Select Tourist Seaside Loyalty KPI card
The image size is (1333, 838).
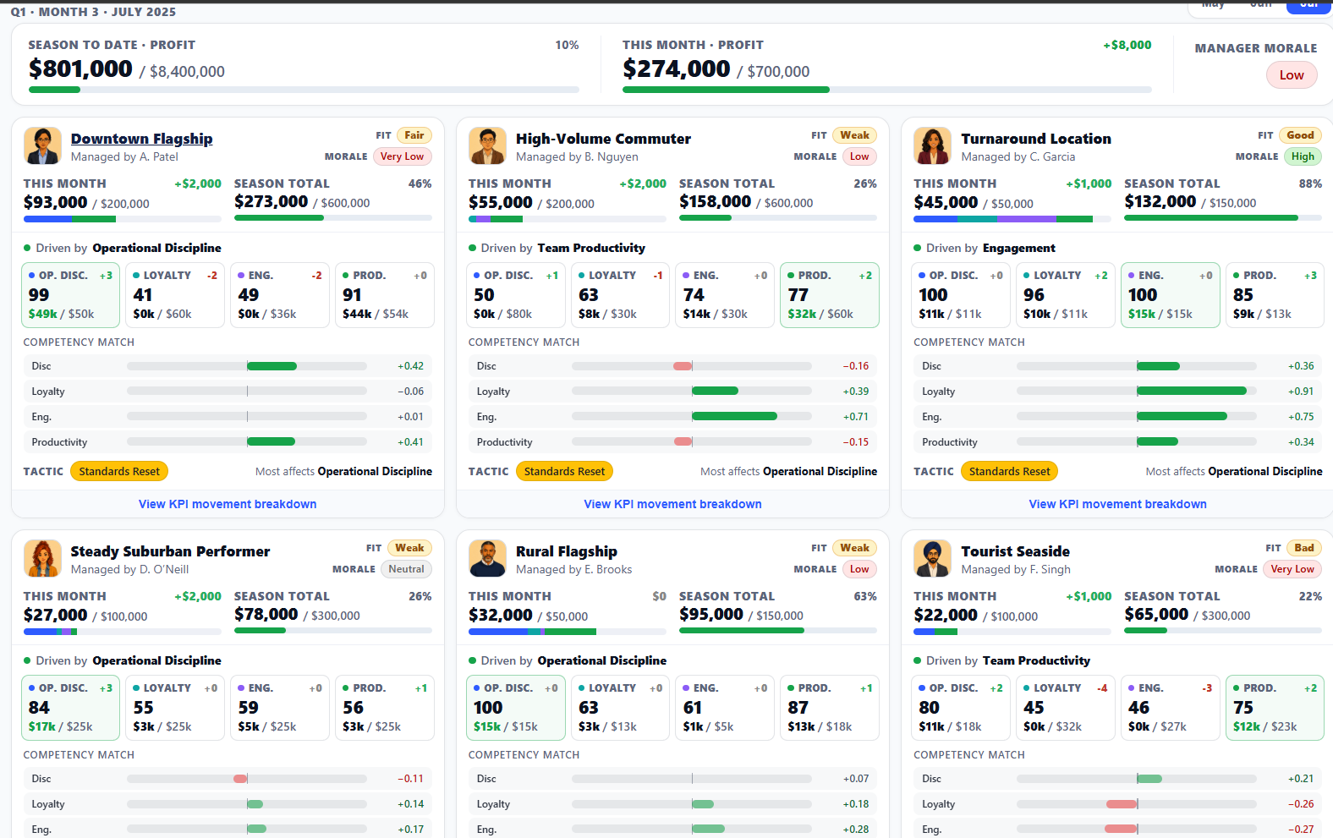point(1066,708)
